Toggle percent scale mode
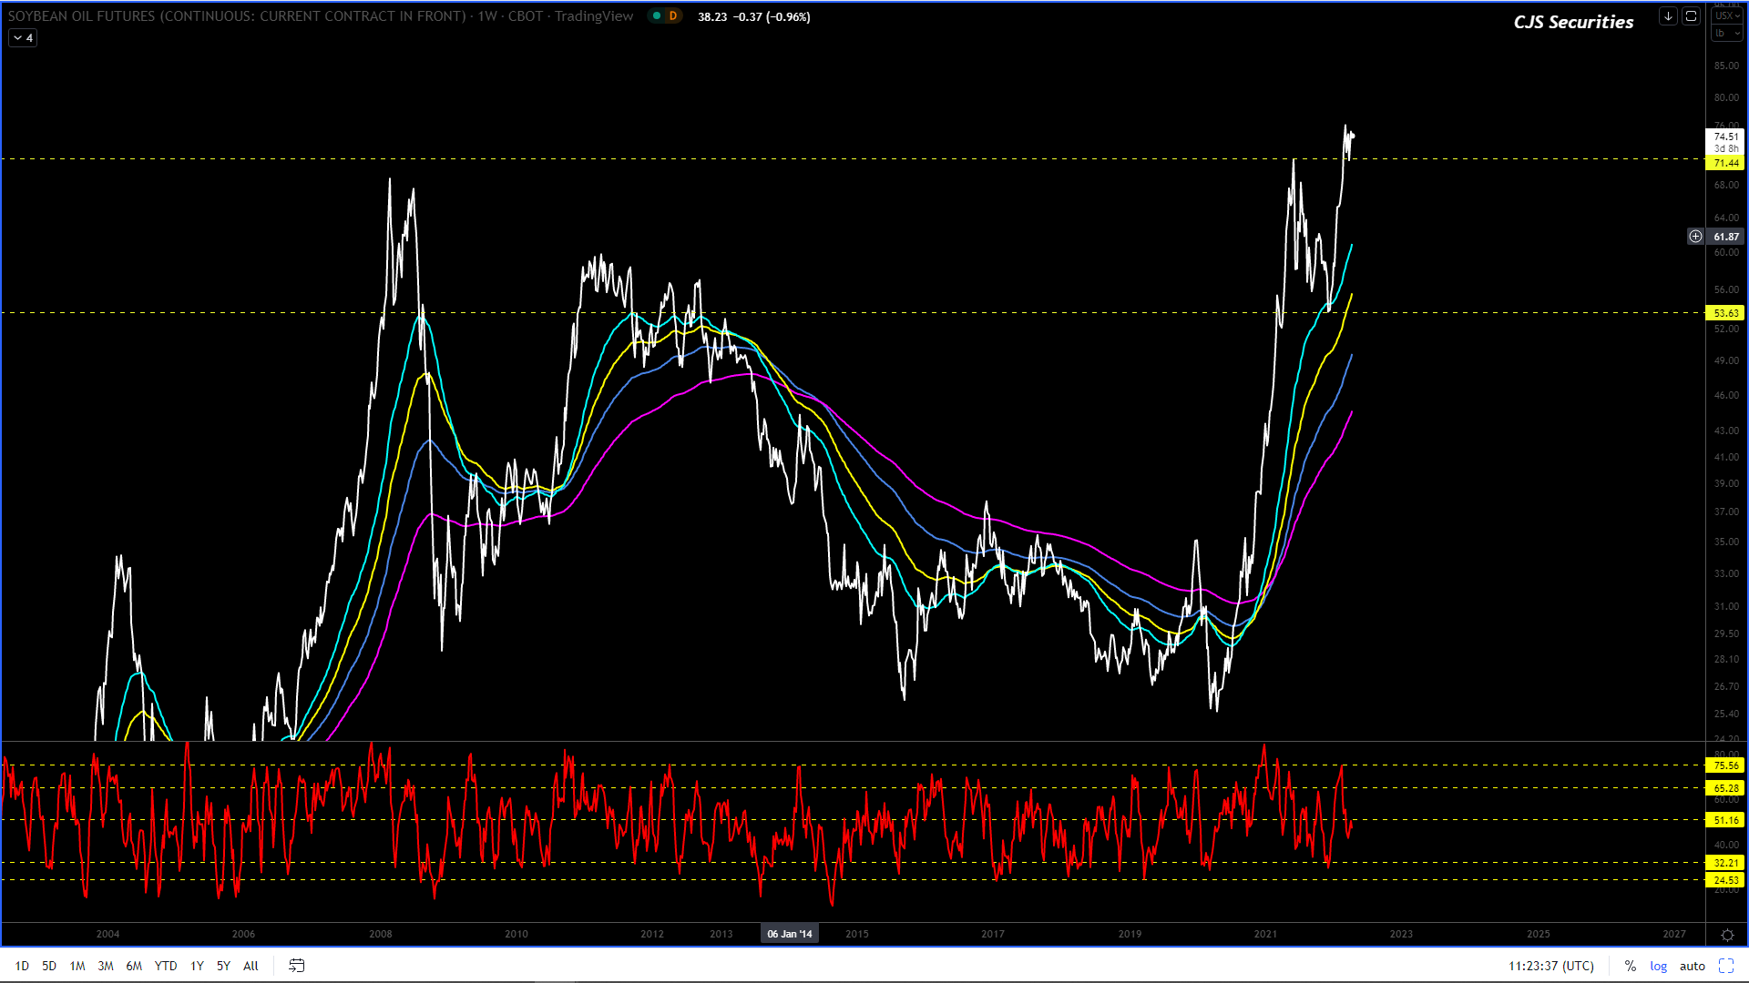Viewport: 1749px width, 983px height. [x=1630, y=966]
